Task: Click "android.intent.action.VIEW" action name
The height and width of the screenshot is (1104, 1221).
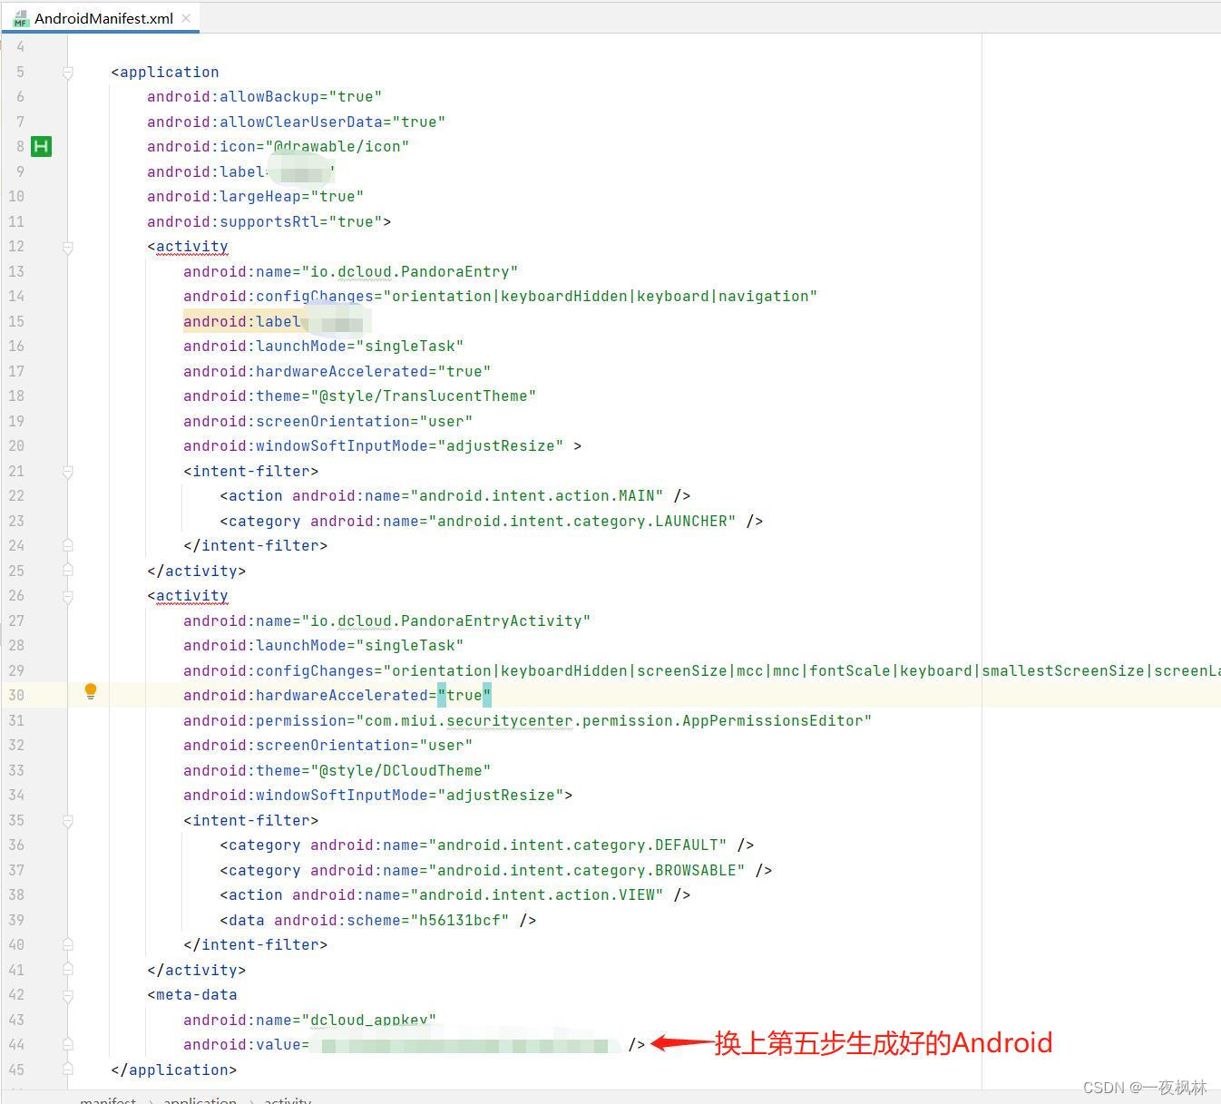Action: [x=537, y=894]
